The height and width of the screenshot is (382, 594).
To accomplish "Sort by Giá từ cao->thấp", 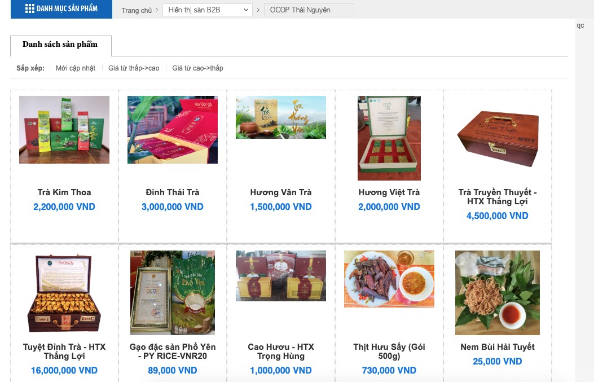I will (x=197, y=68).
